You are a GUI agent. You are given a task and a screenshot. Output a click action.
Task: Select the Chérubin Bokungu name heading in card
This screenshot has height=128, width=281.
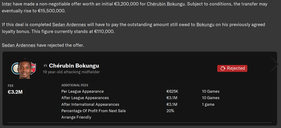pos(74,66)
